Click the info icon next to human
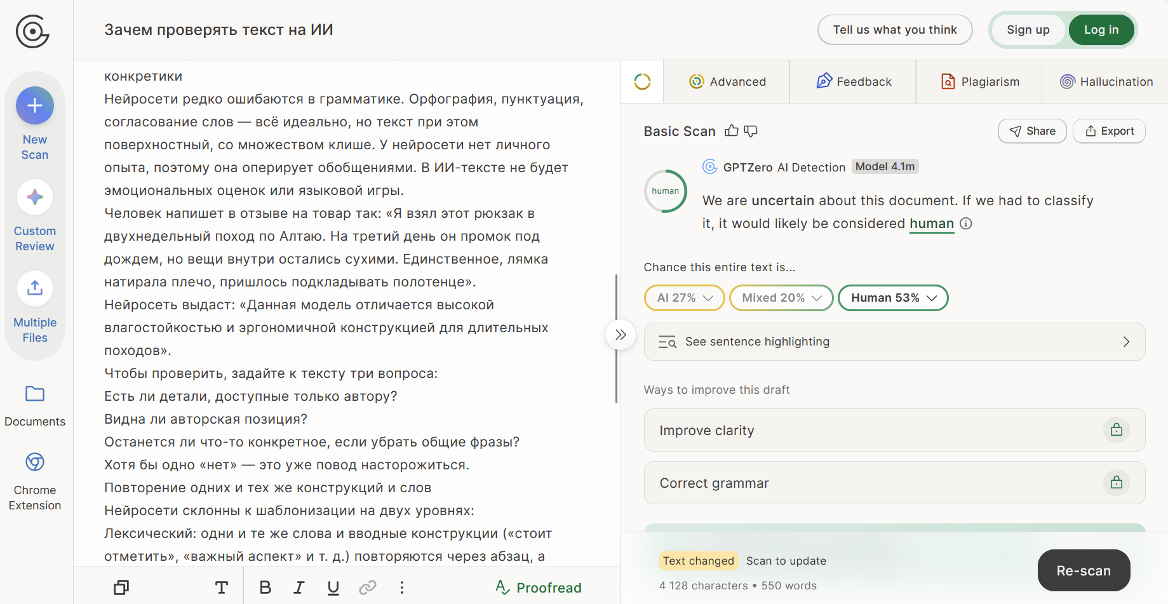This screenshot has width=1168, height=604. [966, 224]
